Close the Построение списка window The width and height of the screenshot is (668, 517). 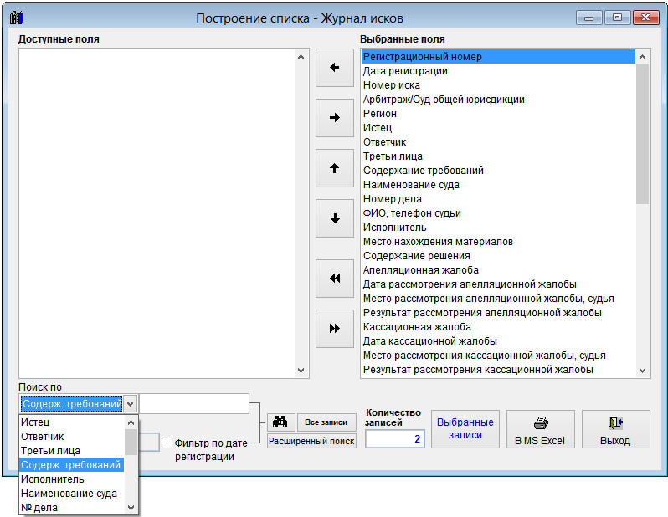[x=646, y=18]
